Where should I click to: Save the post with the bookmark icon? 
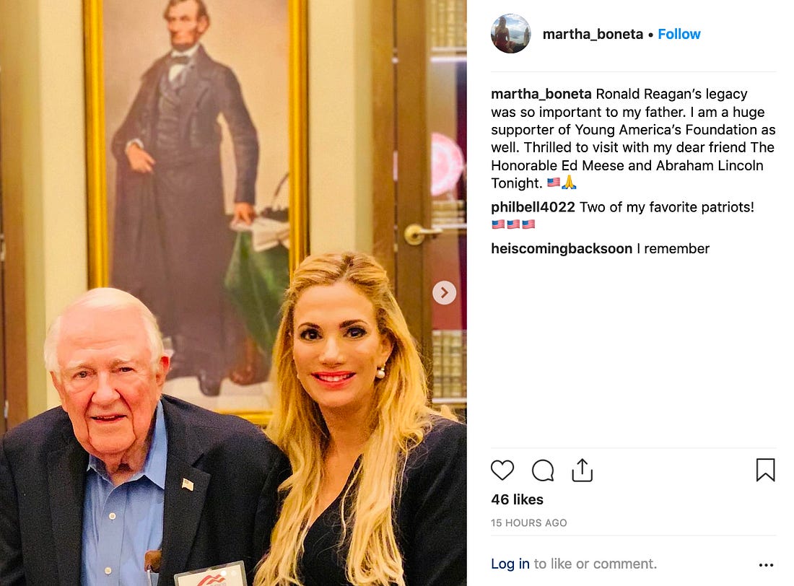pos(765,470)
